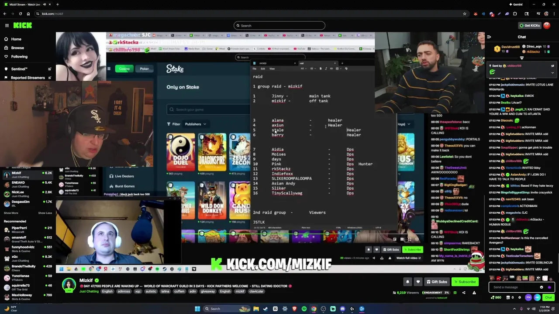Click the purple icon in chat box

coord(549,287)
